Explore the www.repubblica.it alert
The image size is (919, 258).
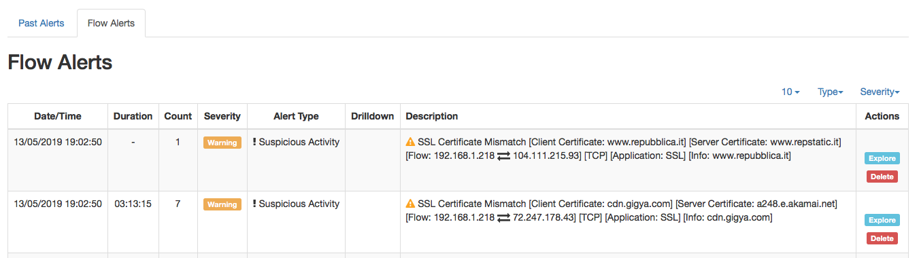point(882,158)
